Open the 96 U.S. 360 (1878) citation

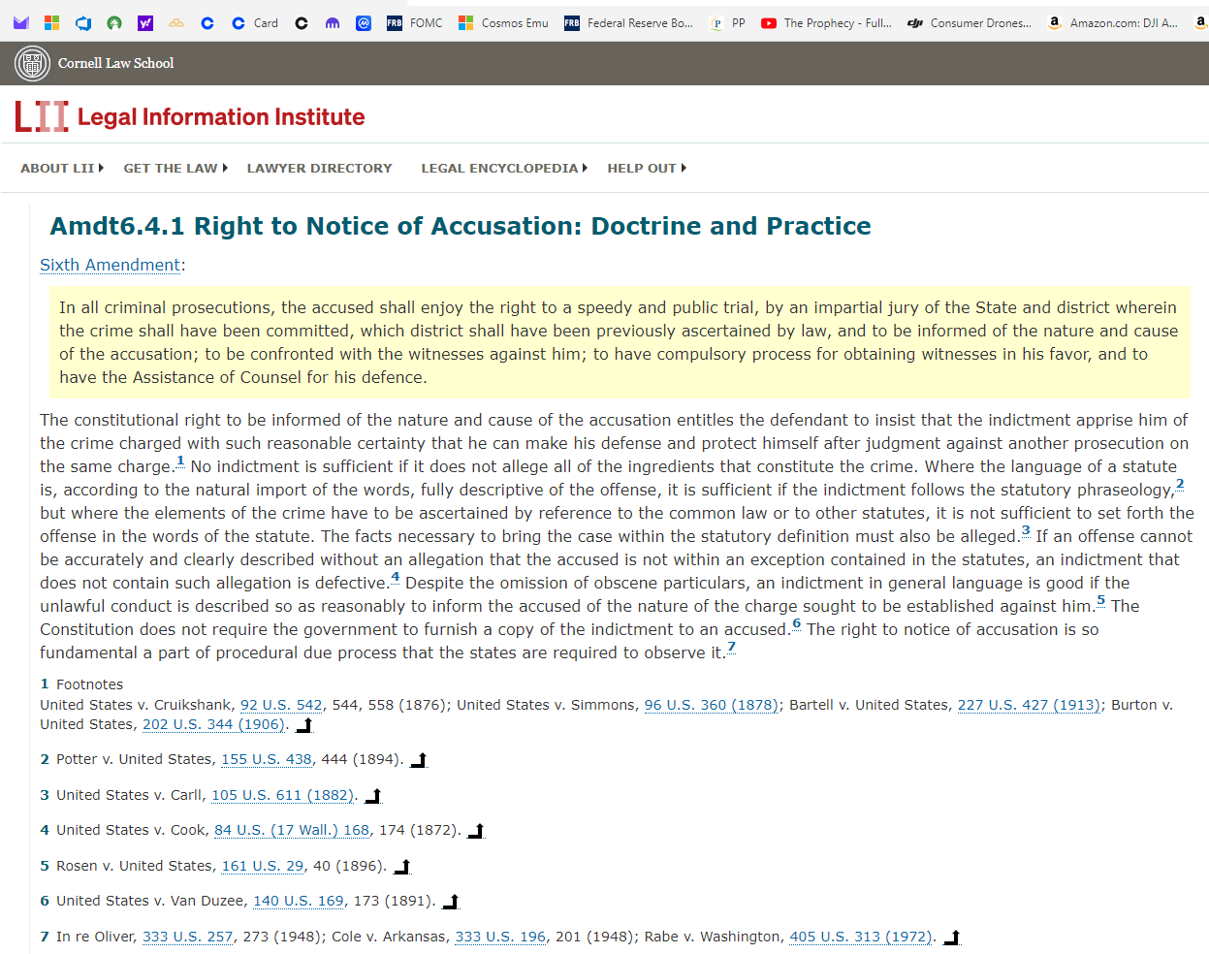pos(712,705)
